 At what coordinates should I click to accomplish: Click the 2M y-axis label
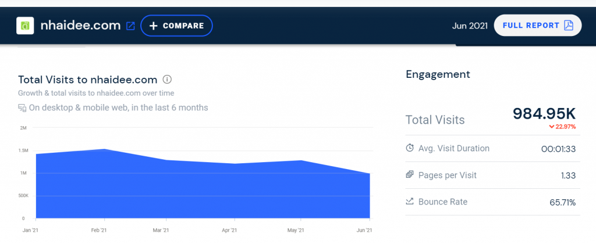23,128
